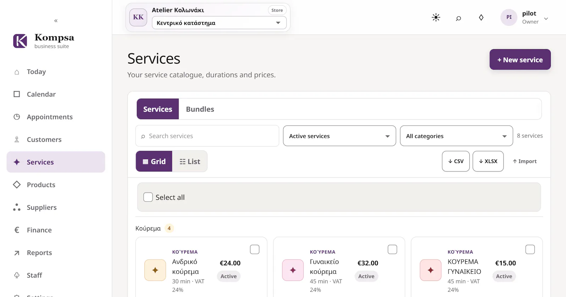Focus the Search services field
Viewport: 566px width, 297px height.
(x=207, y=136)
